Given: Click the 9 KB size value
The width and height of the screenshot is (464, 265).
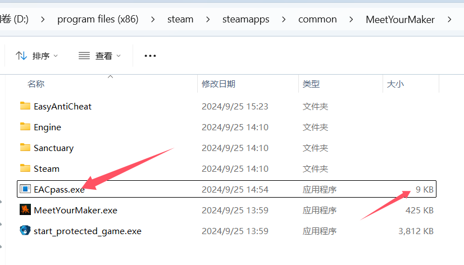Looking at the screenshot, I should [424, 190].
